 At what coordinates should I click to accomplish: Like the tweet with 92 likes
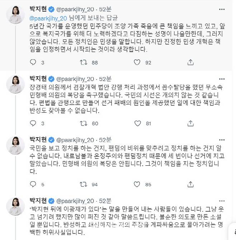click(137, 62)
